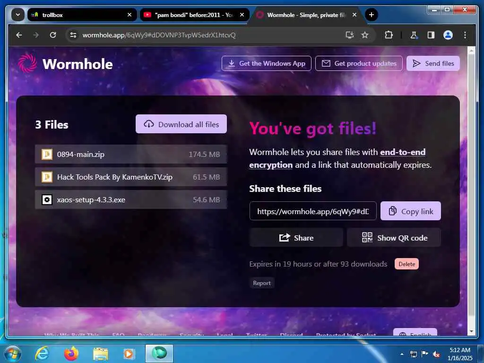
Task: Switch to the trollbox tab
Action: (82, 15)
